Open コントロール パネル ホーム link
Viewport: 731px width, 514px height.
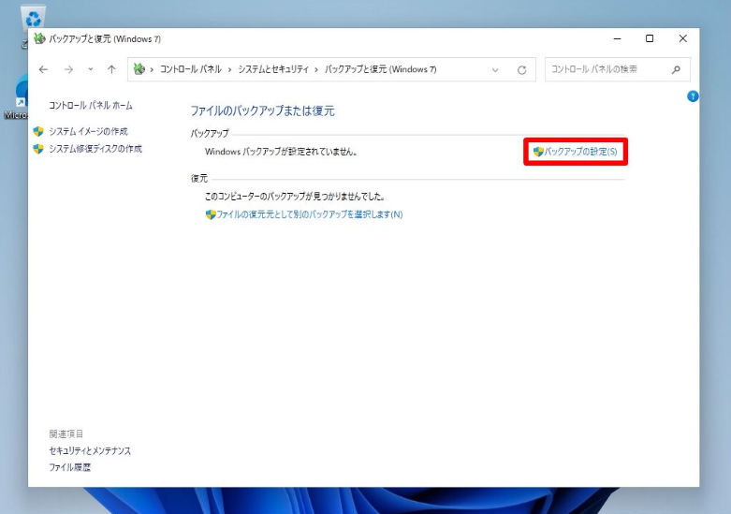91,106
